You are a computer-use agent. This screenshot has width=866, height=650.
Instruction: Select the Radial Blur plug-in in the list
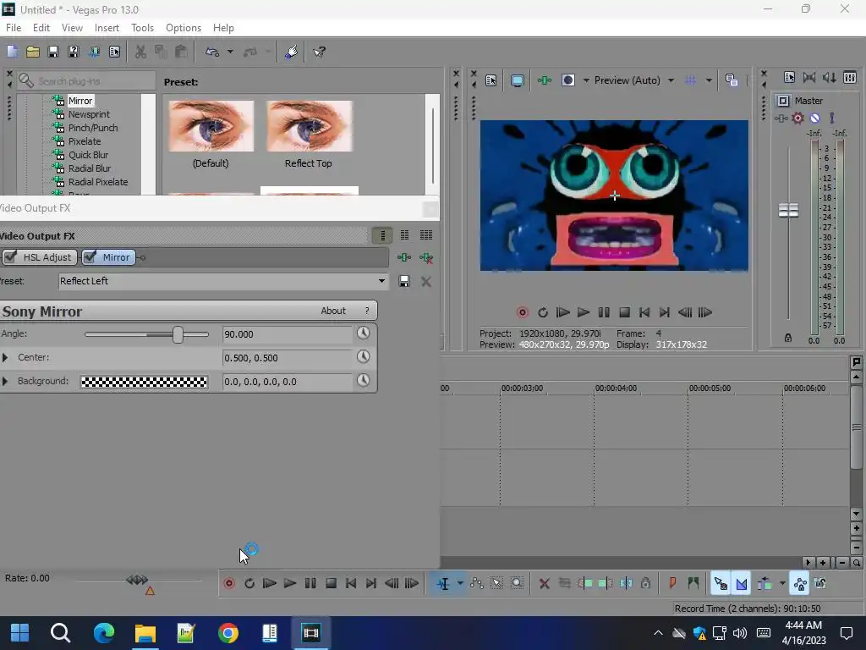pos(89,168)
